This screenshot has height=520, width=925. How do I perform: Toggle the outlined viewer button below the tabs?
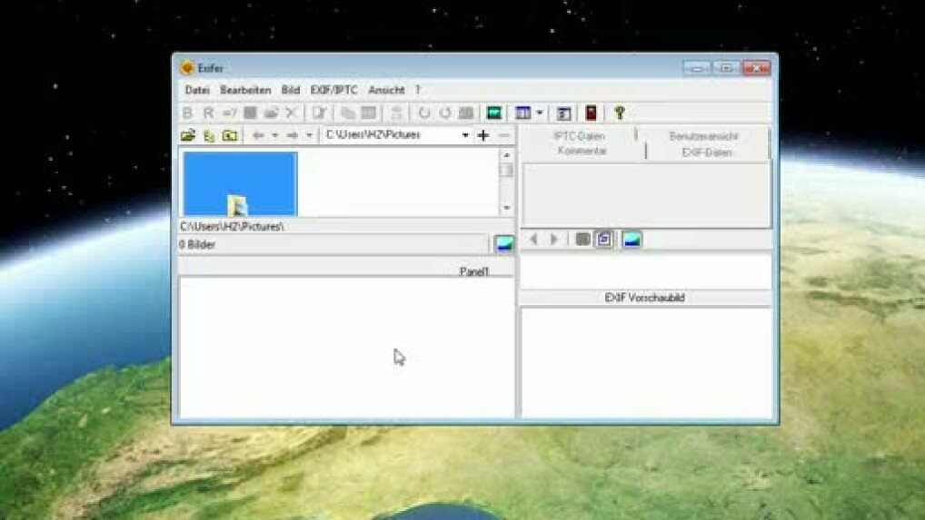coord(604,239)
